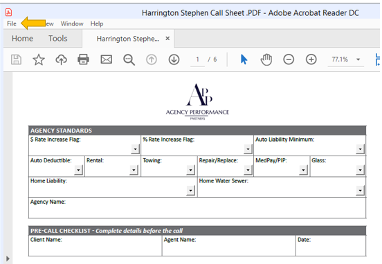Zoom in with plus icon
This screenshot has width=382, height=264.
311,59
